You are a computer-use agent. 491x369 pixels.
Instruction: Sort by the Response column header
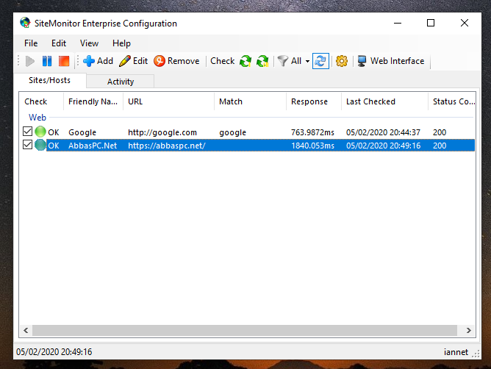pyautogui.click(x=314, y=101)
